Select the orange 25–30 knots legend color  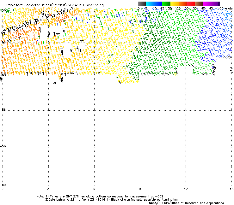point(183,4)
